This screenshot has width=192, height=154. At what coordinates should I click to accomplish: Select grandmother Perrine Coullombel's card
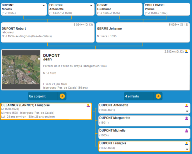click(x=167, y=9)
